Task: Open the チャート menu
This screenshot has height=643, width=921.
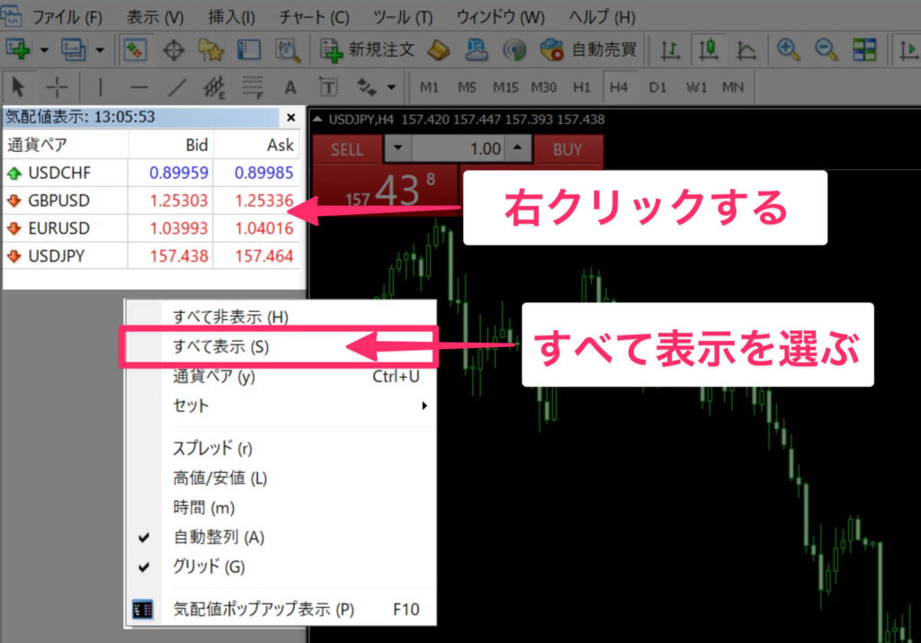Action: point(314,16)
